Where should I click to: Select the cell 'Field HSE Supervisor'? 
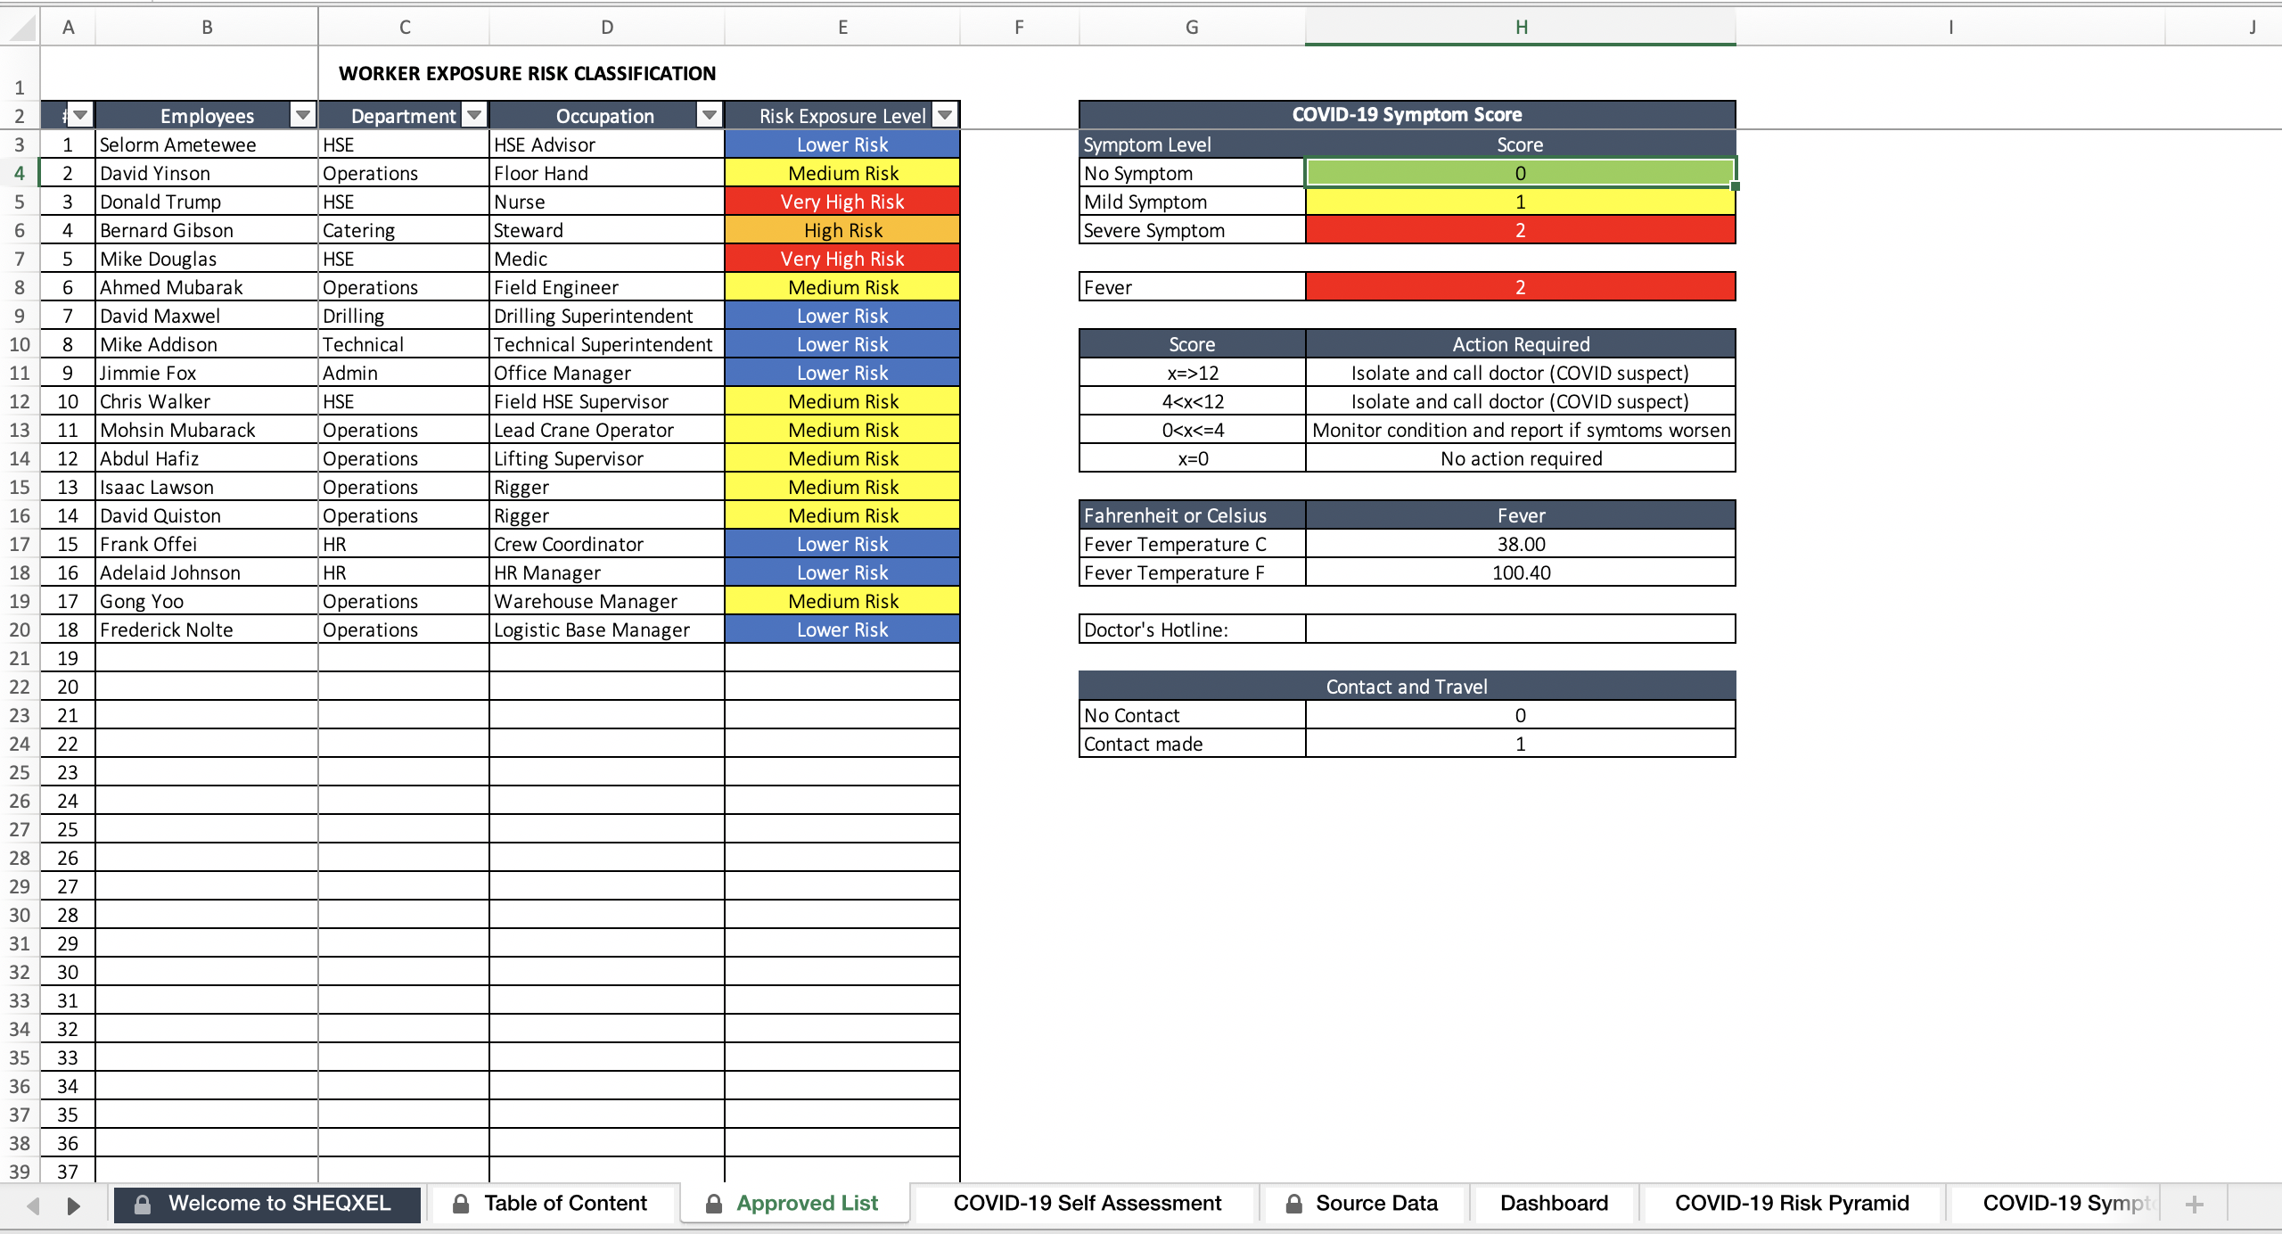point(607,401)
